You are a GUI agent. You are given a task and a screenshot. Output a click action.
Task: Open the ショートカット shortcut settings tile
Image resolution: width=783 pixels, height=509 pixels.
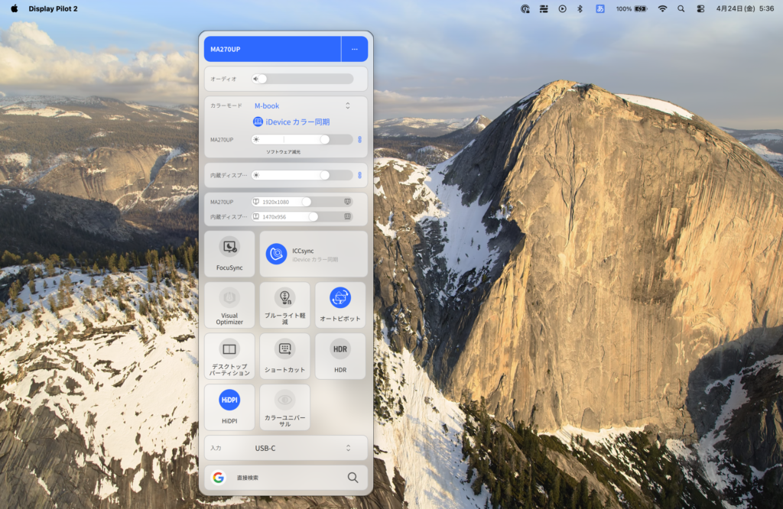pyautogui.click(x=284, y=356)
